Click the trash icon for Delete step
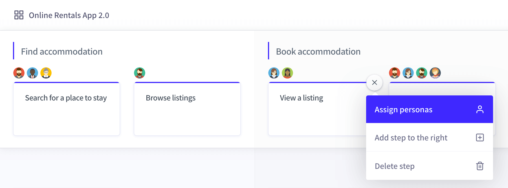This screenshot has height=188, width=508. 480,166
